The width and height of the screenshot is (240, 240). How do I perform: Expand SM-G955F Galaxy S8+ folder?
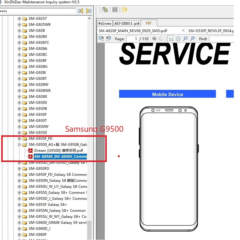coord(19,205)
